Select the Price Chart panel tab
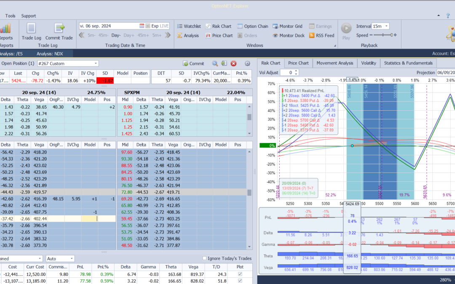Image resolution: width=455 pixels, height=284 pixels. tap(298, 63)
